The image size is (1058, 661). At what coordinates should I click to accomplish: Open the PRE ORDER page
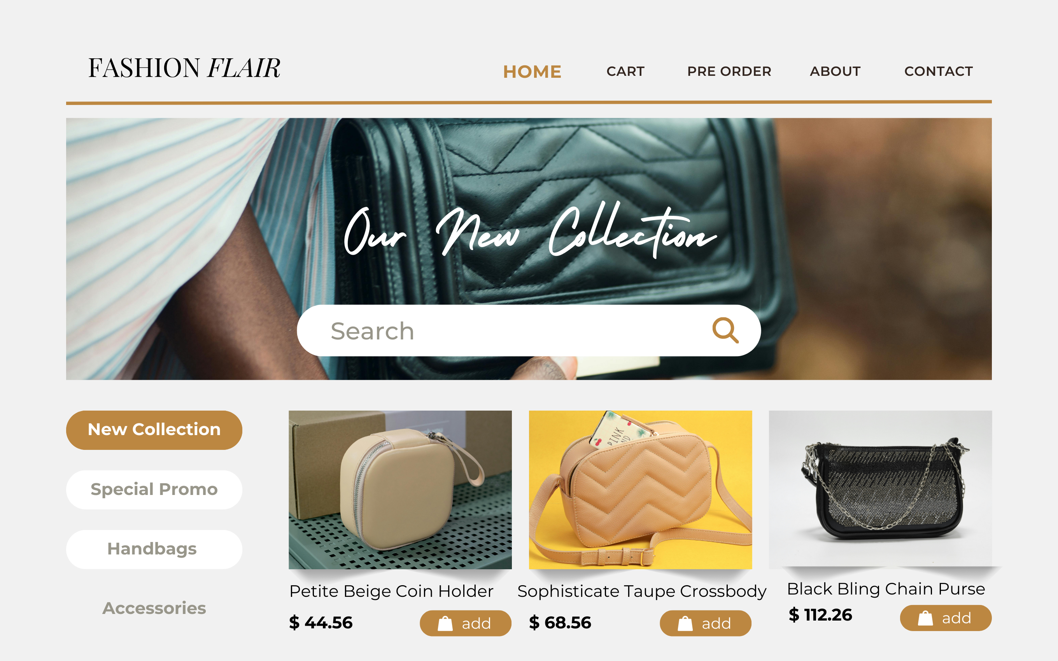tap(729, 71)
